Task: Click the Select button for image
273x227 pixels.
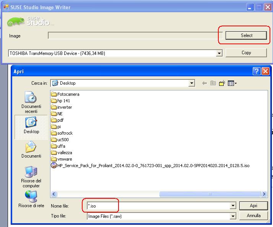Action: [x=246, y=35]
